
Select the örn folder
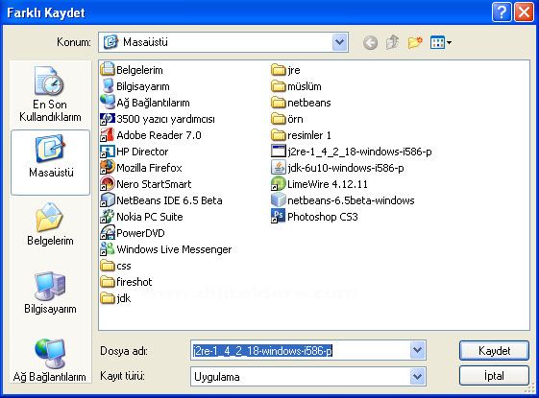pyautogui.click(x=287, y=119)
